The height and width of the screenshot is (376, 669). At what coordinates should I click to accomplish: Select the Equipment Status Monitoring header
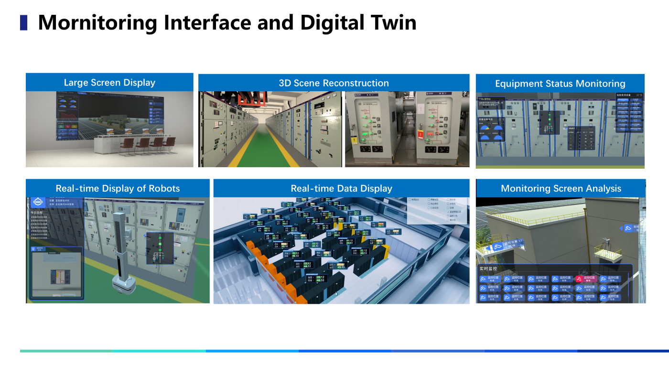point(560,84)
